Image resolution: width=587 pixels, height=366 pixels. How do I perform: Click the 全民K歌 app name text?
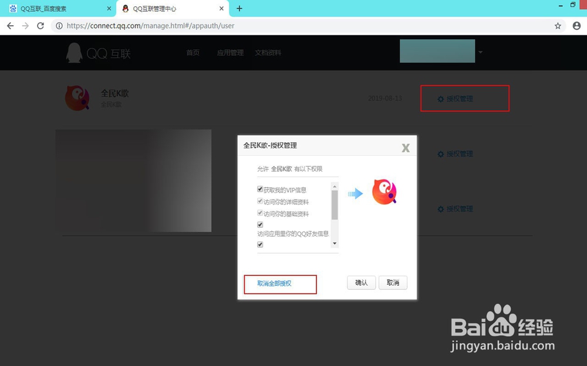point(114,93)
